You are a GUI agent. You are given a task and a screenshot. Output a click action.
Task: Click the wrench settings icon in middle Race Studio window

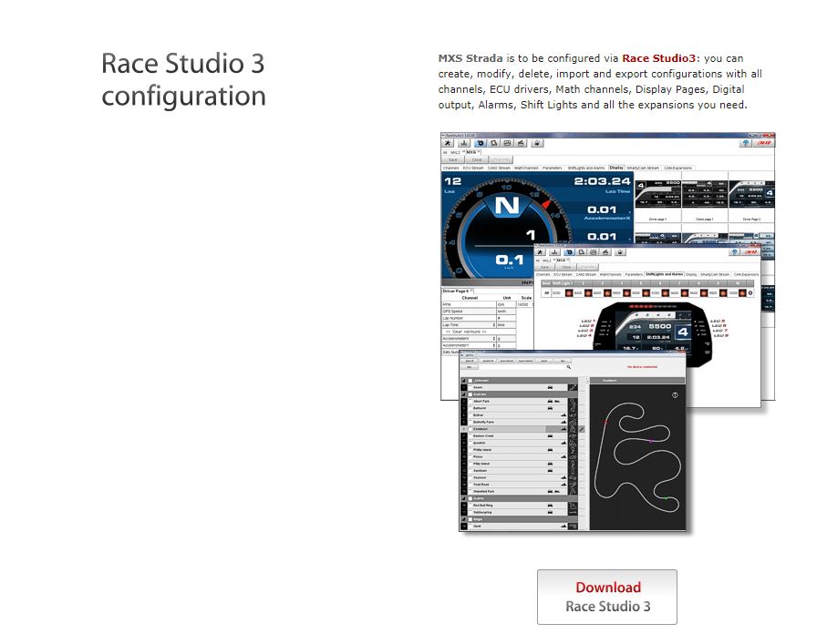540,252
